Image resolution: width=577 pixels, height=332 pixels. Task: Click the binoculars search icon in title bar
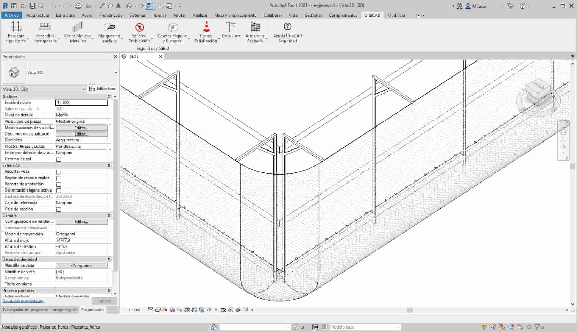click(x=460, y=6)
